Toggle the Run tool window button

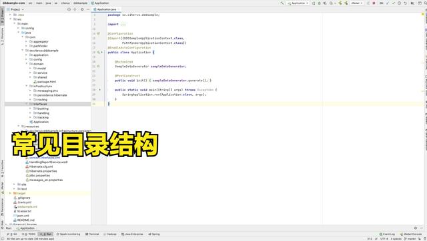click(x=46, y=234)
